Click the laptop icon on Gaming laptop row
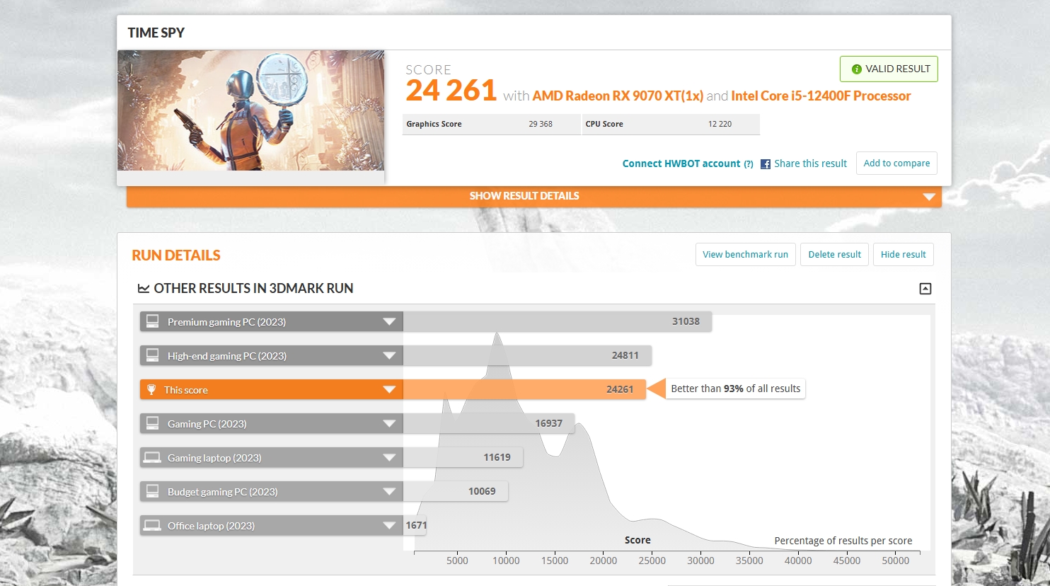The height and width of the screenshot is (586, 1050). click(x=152, y=457)
